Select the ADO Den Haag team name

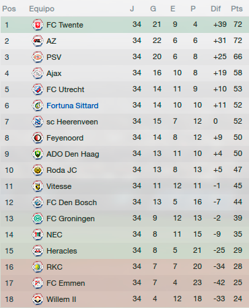coord(73,154)
